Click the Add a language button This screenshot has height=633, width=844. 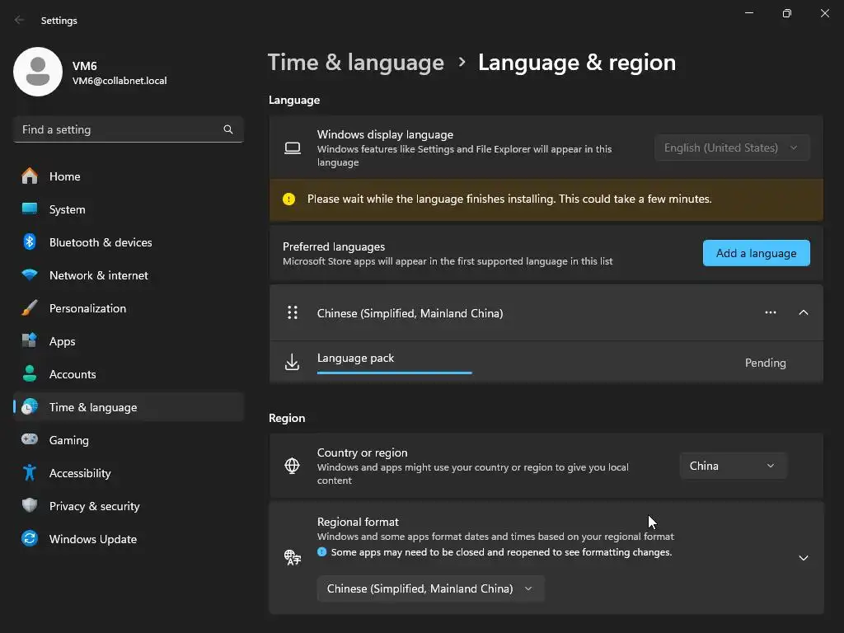756,253
